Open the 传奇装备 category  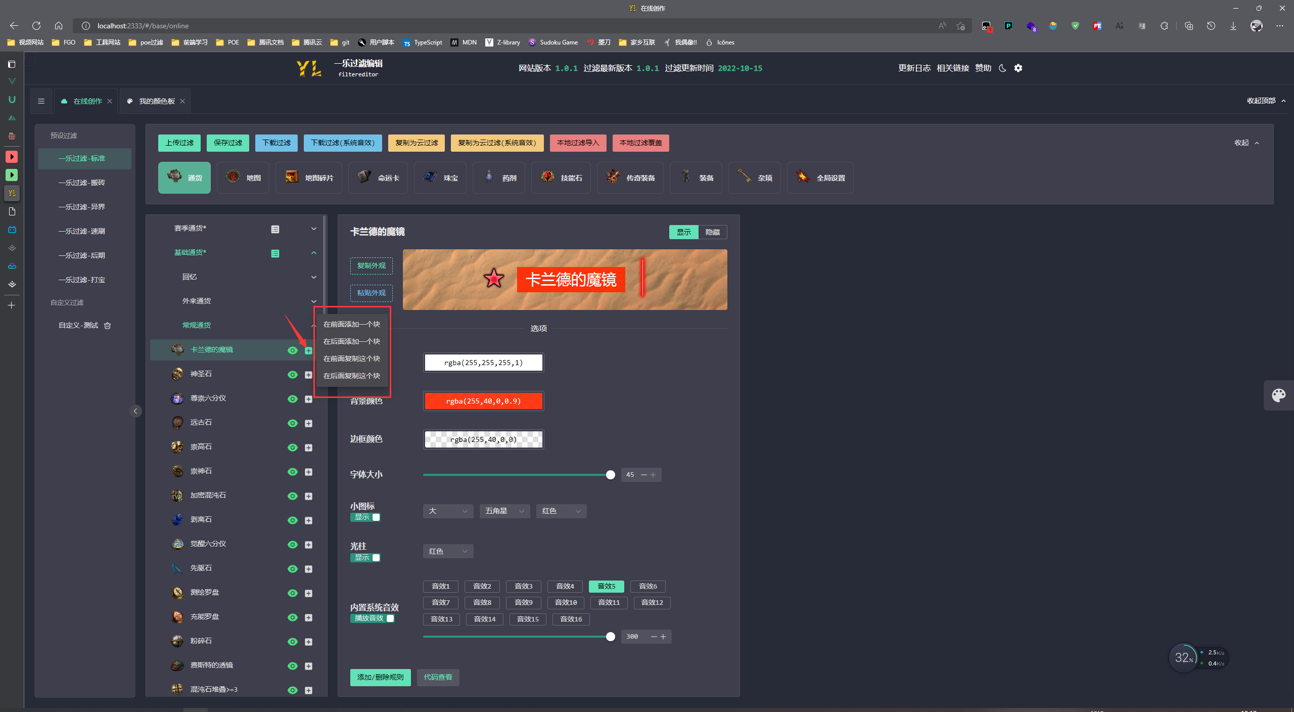pos(630,178)
